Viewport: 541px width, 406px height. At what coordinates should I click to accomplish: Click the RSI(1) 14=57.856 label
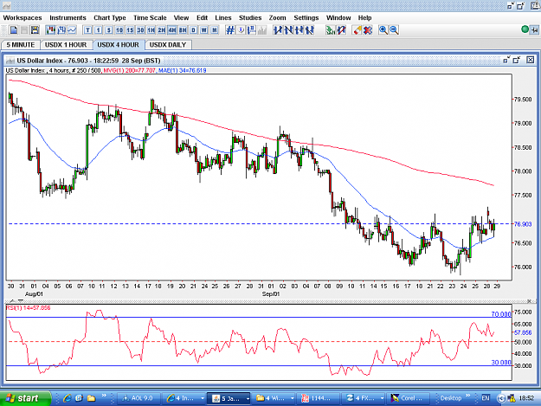pyautogui.click(x=29, y=307)
